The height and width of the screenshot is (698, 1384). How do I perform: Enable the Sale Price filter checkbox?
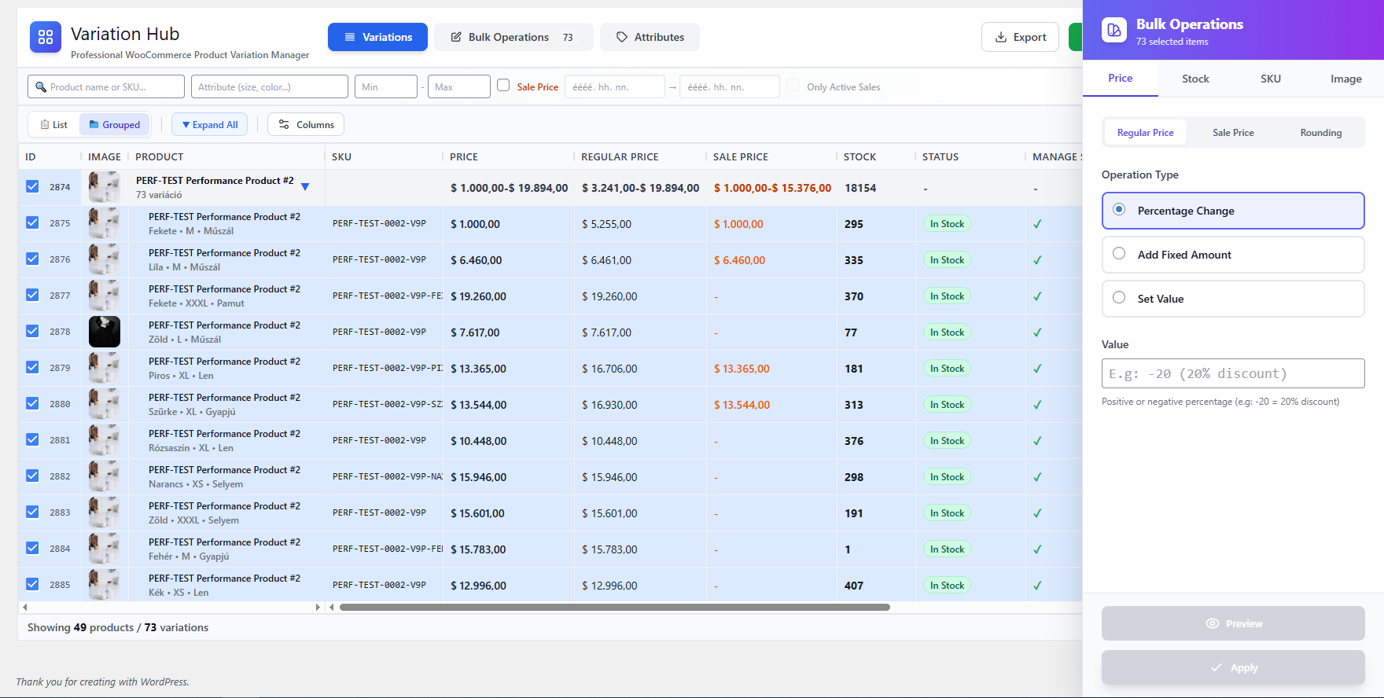503,86
